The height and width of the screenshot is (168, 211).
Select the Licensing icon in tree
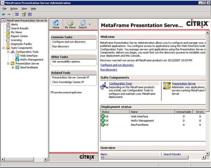pos(8,40)
